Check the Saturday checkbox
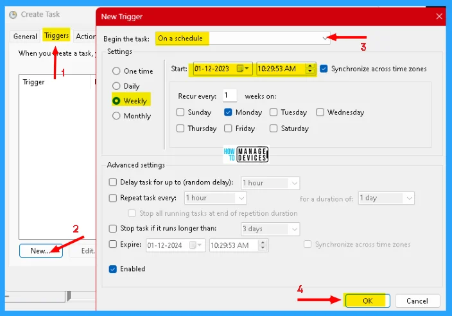The height and width of the screenshot is (316, 452). point(274,128)
